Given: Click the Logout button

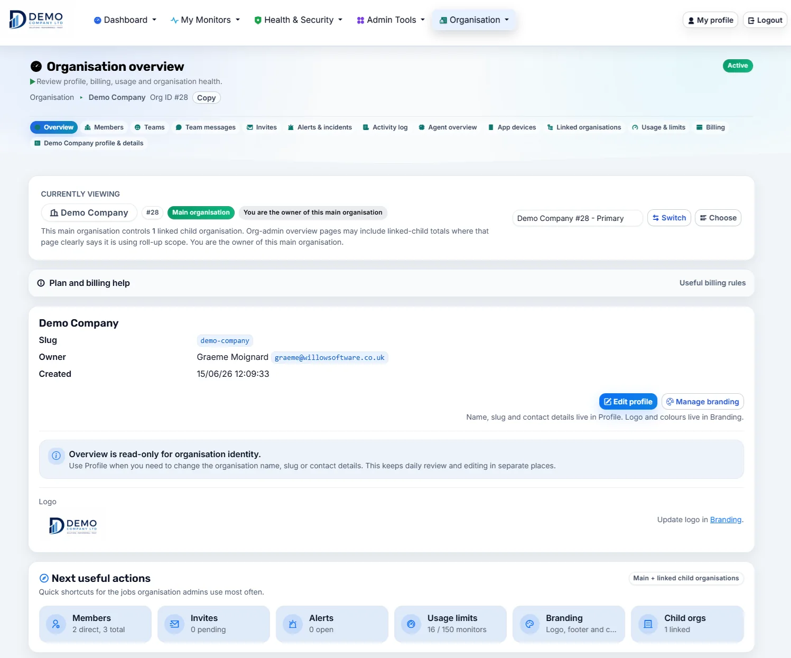Looking at the screenshot, I should 765,20.
